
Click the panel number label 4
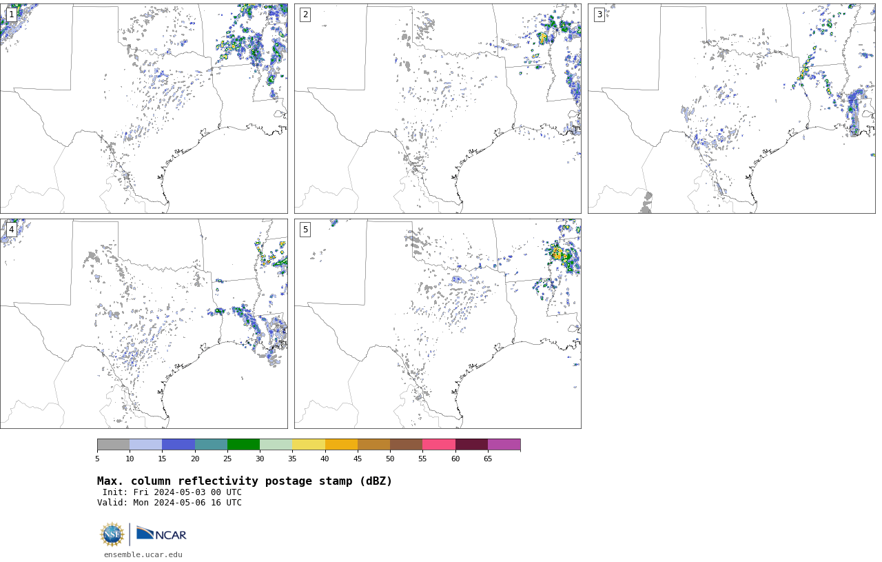(11, 230)
